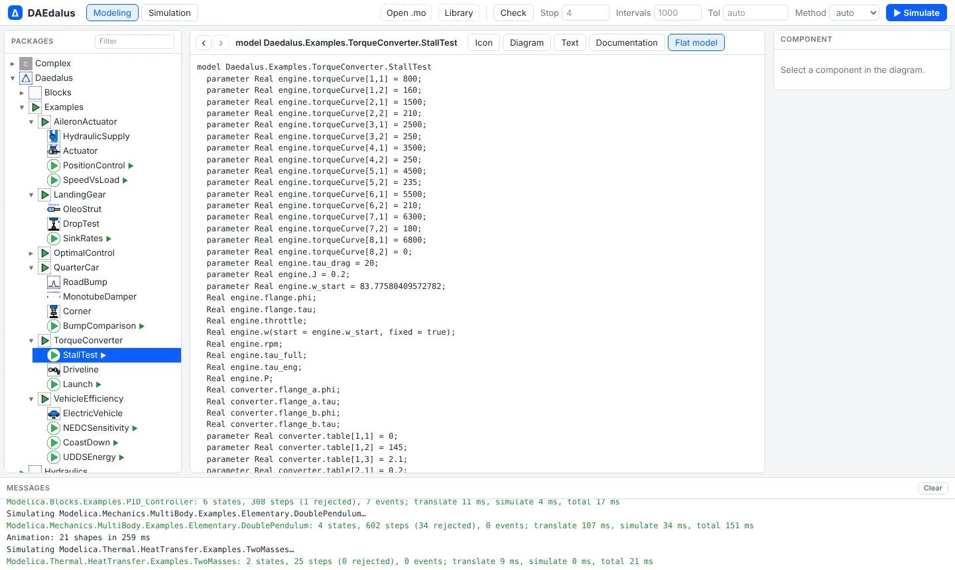Switch to Modeling mode

pyautogui.click(x=112, y=13)
